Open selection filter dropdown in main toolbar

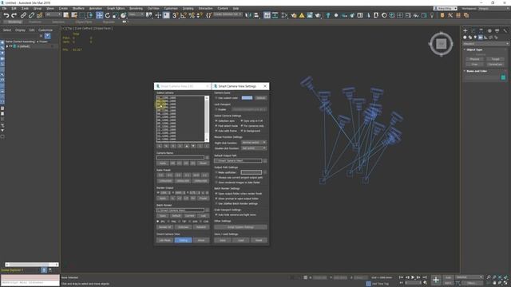(x=53, y=14)
